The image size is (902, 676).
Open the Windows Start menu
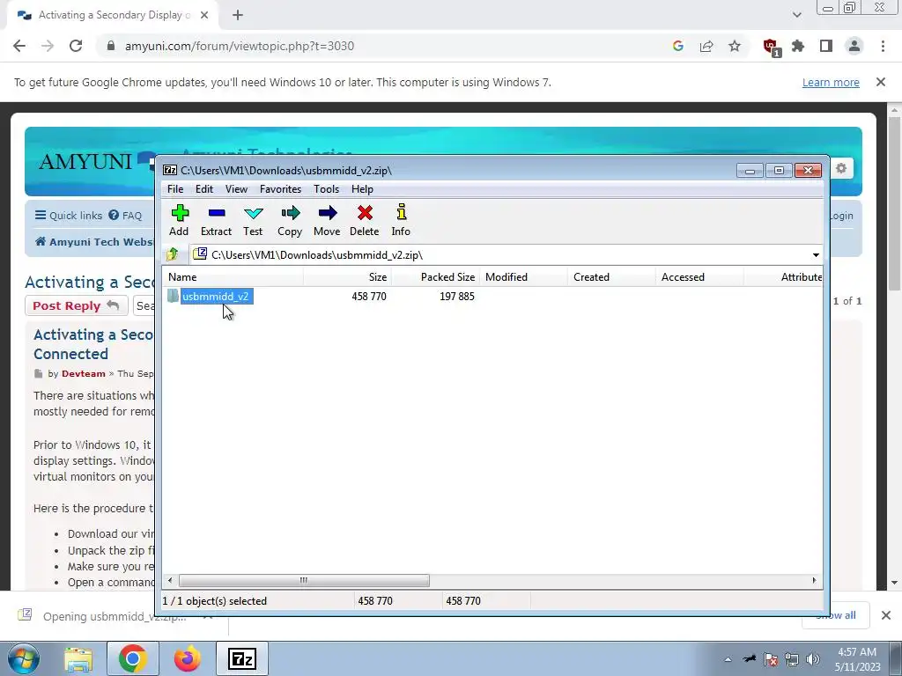(x=22, y=658)
